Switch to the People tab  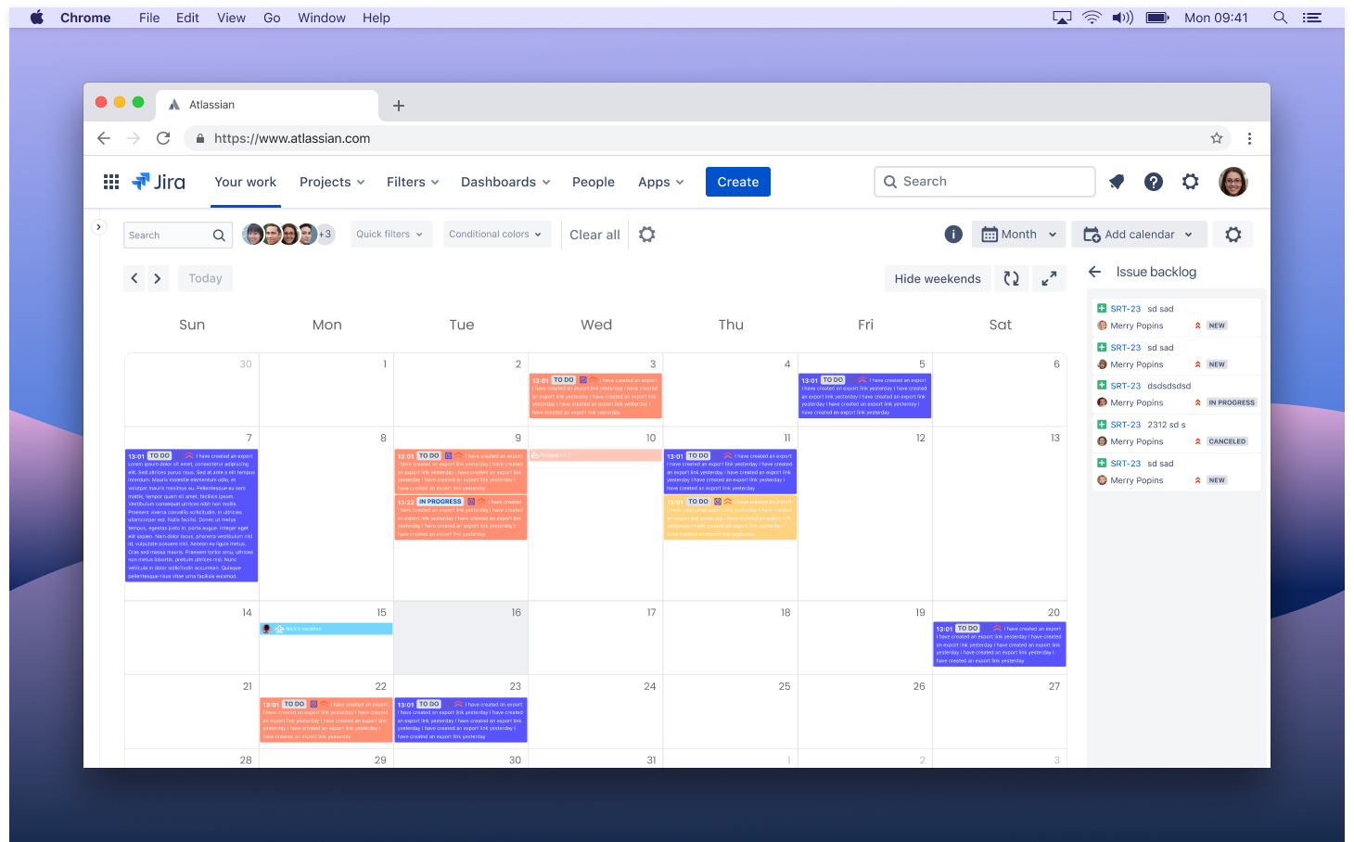[x=594, y=182]
